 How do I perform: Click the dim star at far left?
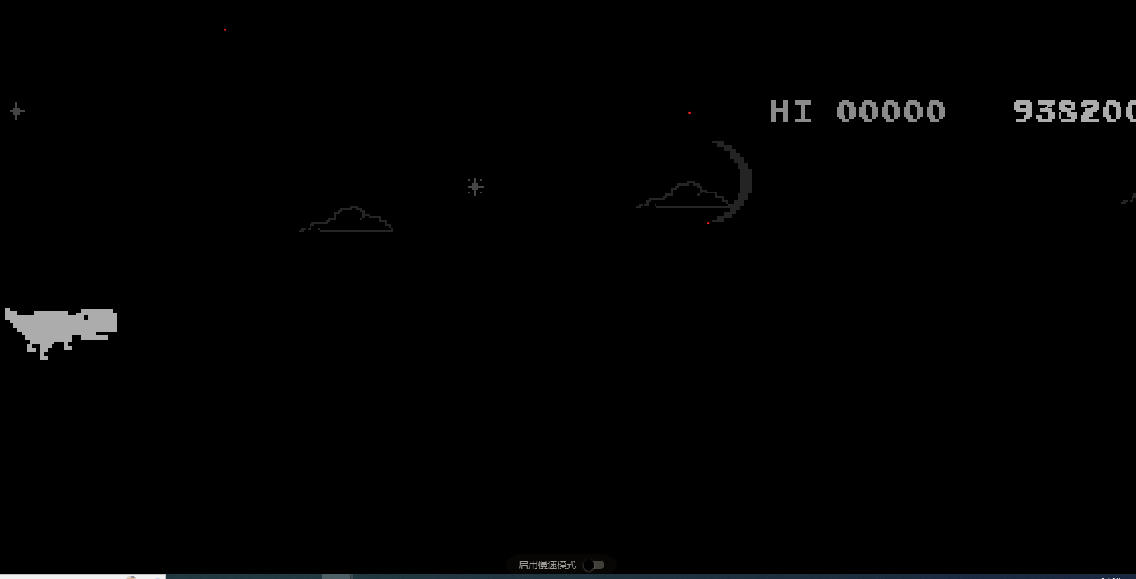(17, 112)
